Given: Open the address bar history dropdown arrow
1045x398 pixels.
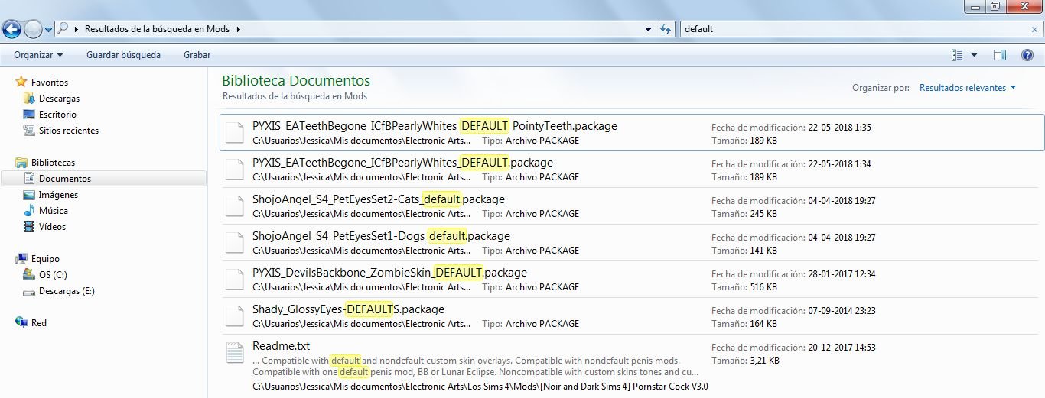Looking at the screenshot, I should tap(647, 29).
